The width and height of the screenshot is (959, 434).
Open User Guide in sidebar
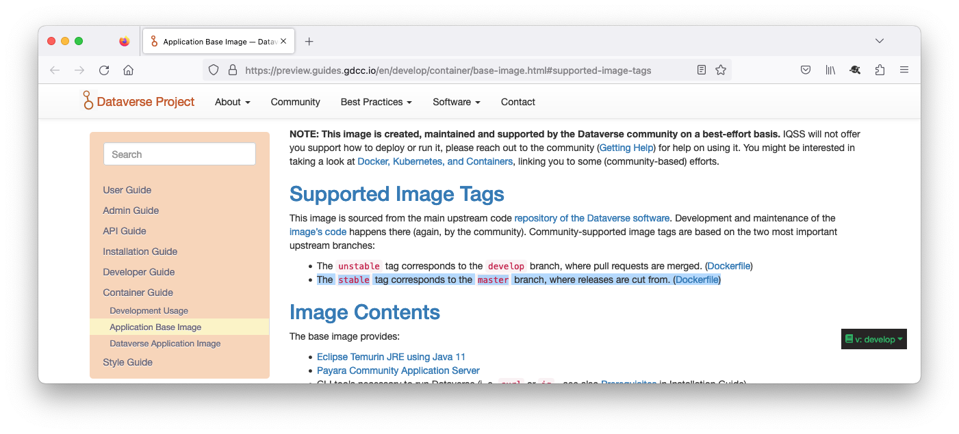click(x=127, y=190)
